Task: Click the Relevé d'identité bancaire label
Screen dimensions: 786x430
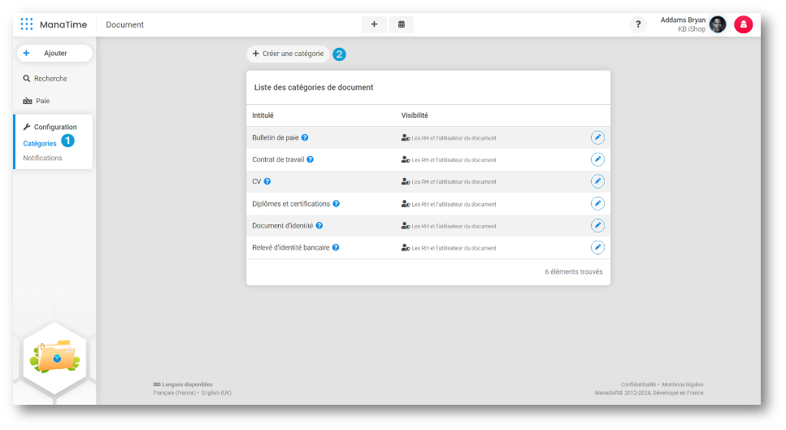Action: point(291,248)
